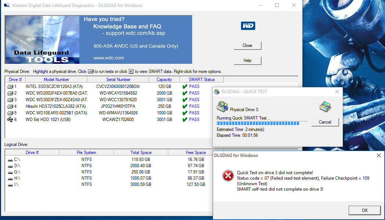Image resolution: width=385 pixels, height=220 pixels.
Task: Select model WD Ext HDD 1021 (USB)
Action: tap(48, 120)
